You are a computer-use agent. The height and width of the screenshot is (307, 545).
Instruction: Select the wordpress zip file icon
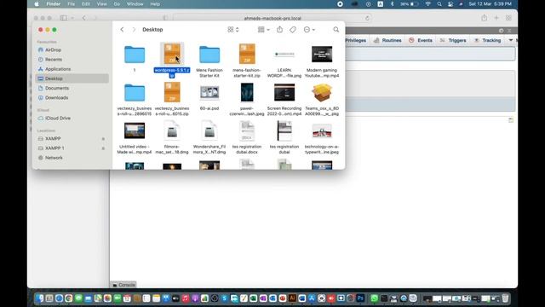pyautogui.click(x=172, y=54)
